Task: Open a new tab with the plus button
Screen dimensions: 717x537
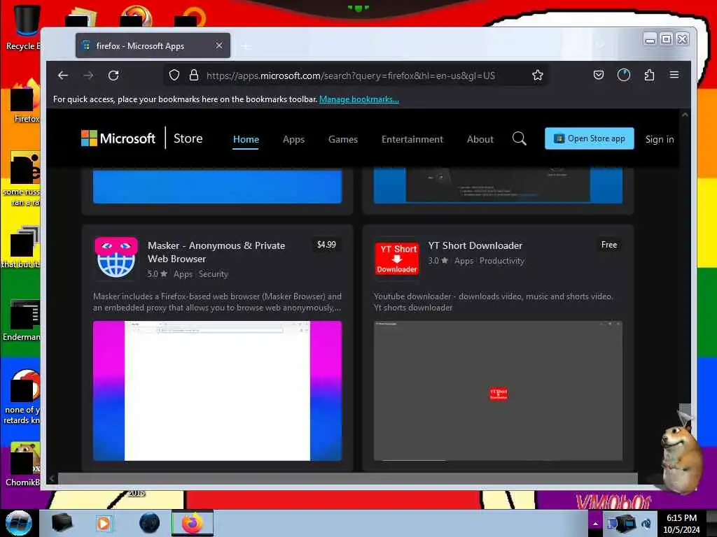Action: coord(246,46)
